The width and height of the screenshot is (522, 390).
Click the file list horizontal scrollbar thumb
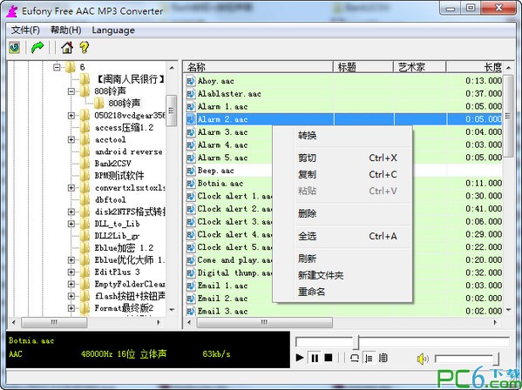click(264, 322)
